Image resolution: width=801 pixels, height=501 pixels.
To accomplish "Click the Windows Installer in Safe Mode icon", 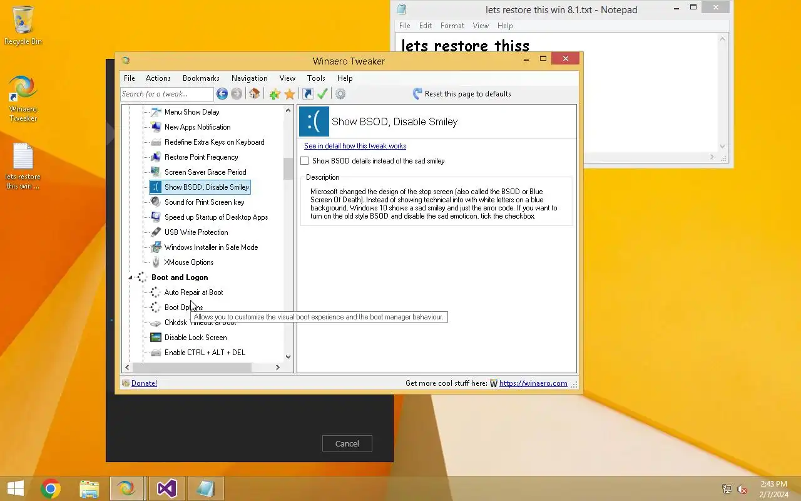I will pyautogui.click(x=156, y=247).
